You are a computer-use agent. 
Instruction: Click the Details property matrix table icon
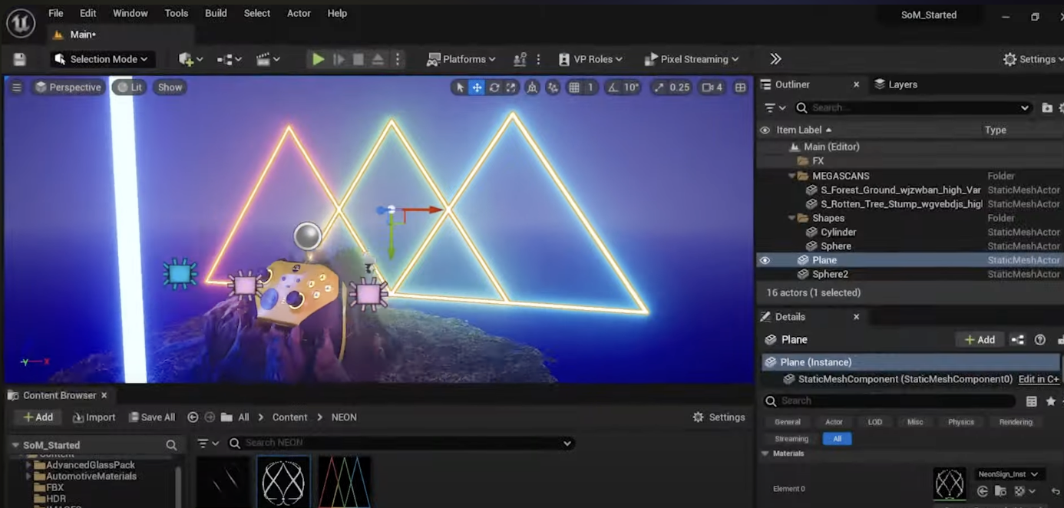pyautogui.click(x=1032, y=401)
